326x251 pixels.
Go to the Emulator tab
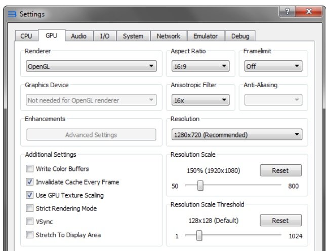pos(206,36)
